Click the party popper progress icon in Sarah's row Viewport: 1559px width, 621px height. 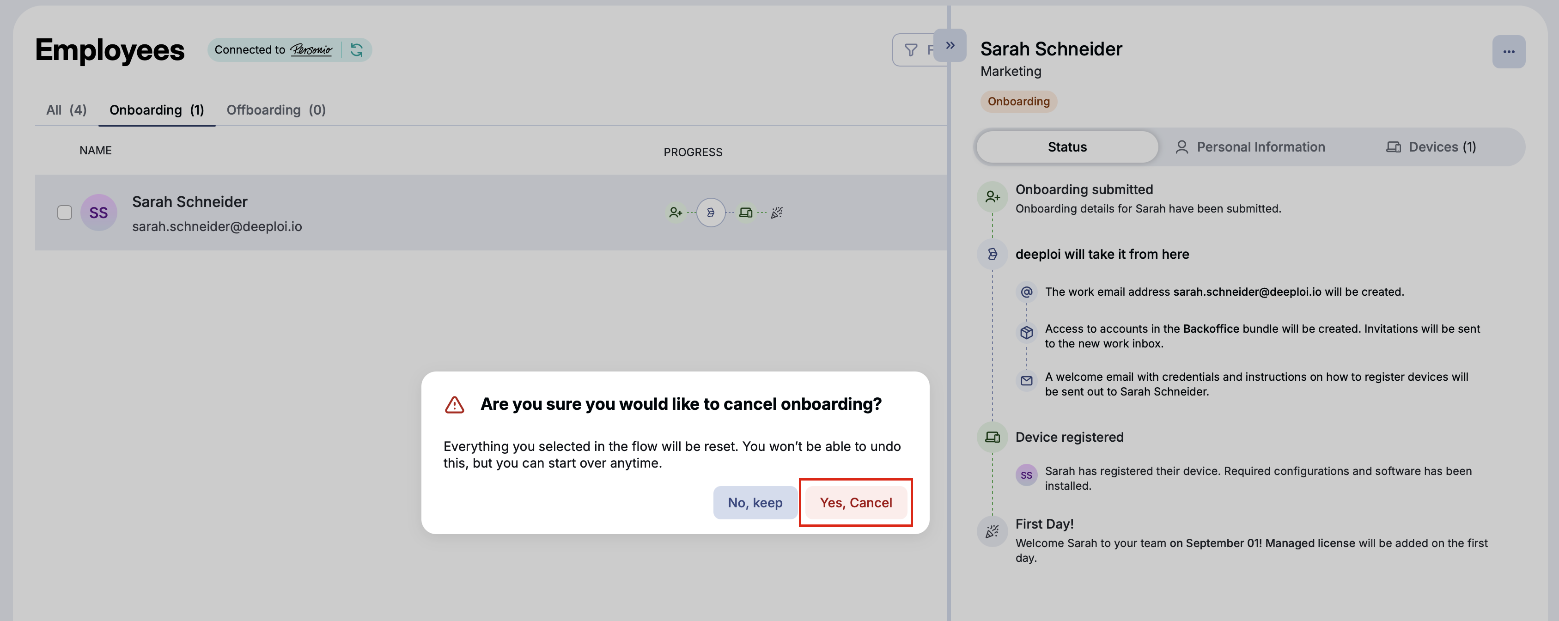777,213
